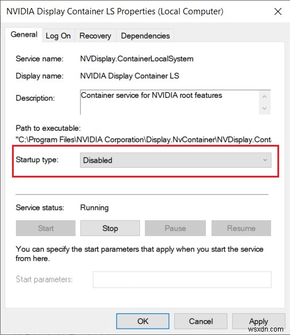This screenshot has height=335, width=290.
Task: Click the Description box scroll up arrow
Action: coord(264,97)
